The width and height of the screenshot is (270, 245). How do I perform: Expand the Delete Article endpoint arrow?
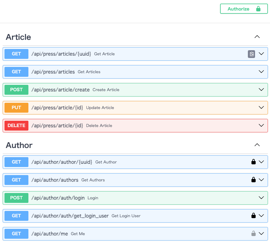(261, 125)
